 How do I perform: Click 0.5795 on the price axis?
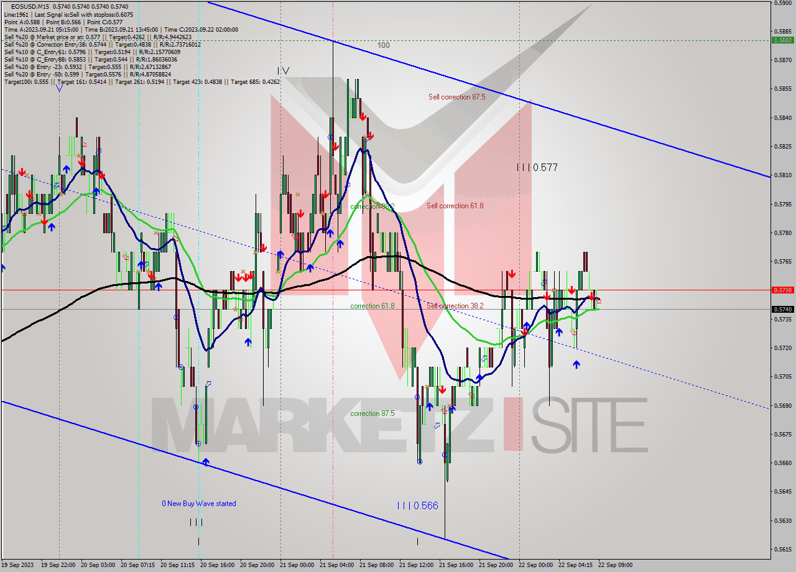tap(782, 204)
